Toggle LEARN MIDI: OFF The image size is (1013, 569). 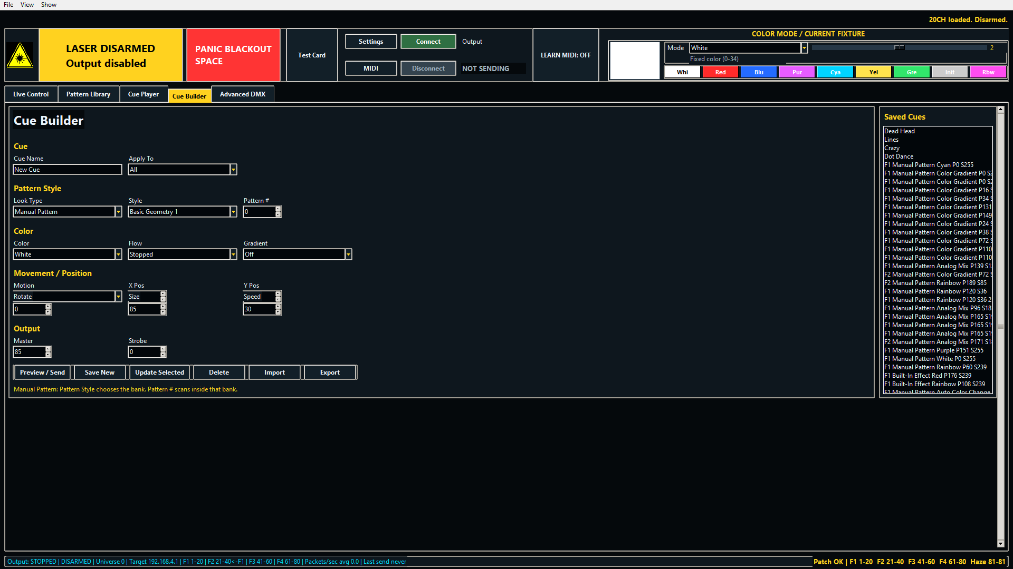(566, 55)
